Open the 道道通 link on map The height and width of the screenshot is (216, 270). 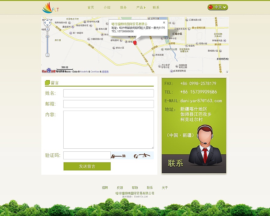(x=105, y=71)
